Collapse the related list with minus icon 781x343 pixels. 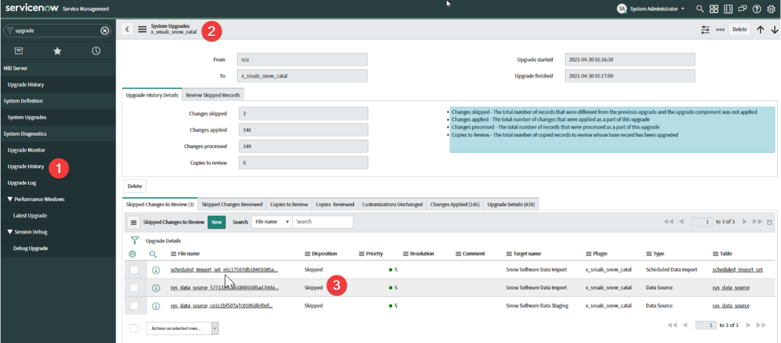click(770, 222)
